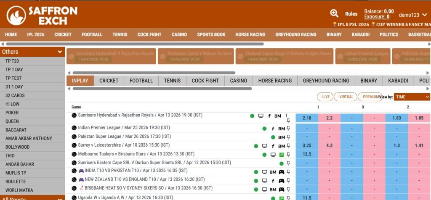Select the INPLAY tab
Screen dimensions: 431x200
[x=80, y=81]
